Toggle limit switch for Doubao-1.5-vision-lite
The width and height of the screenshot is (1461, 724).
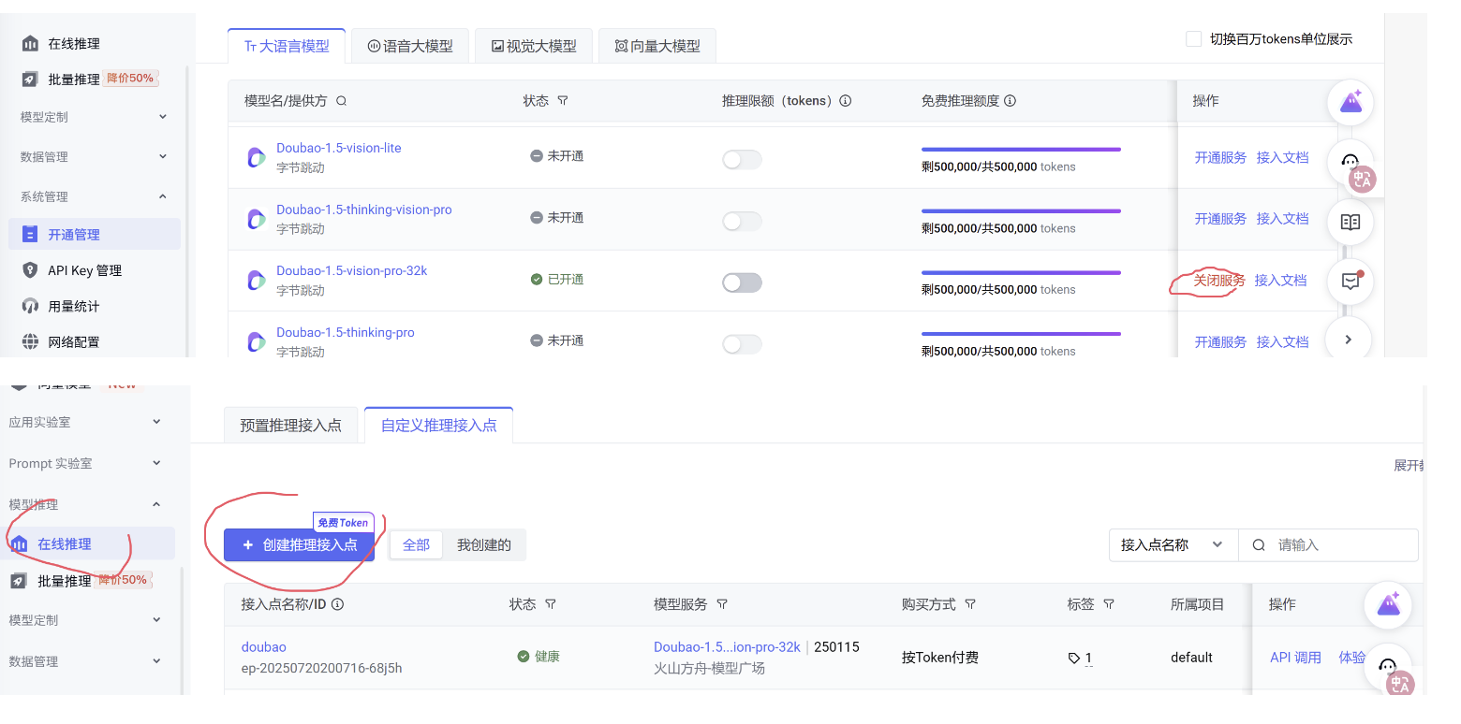[742, 159]
